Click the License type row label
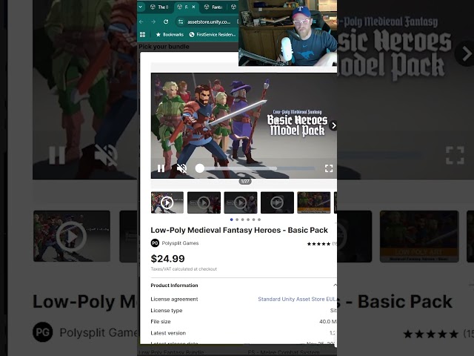This screenshot has width=474, height=356. tap(167, 311)
